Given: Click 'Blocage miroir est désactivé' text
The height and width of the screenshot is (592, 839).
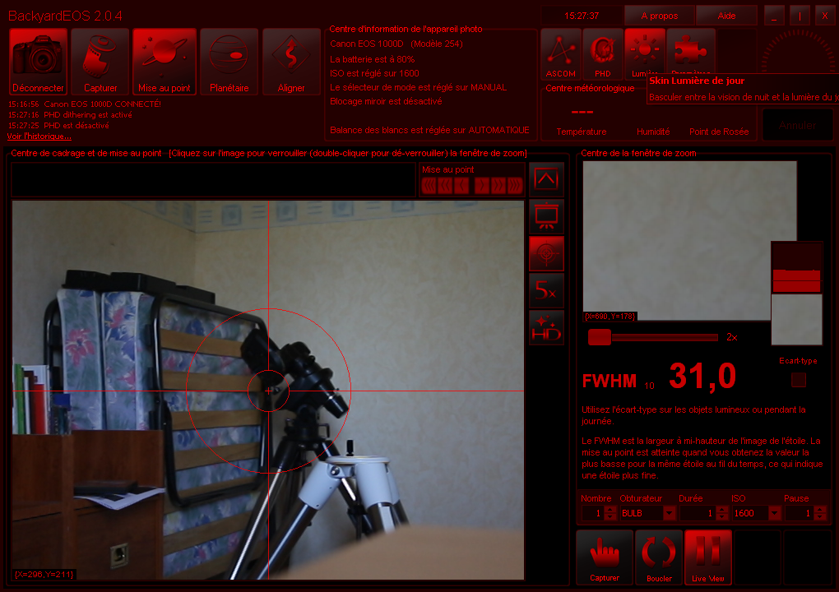Looking at the screenshot, I should pos(386,101).
